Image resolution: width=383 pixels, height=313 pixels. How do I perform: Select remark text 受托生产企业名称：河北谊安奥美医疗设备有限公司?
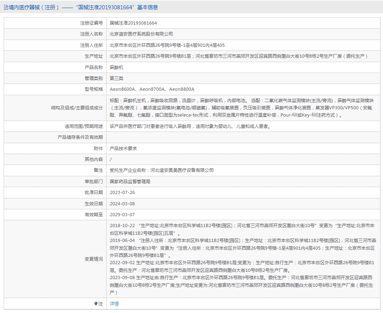(162, 171)
